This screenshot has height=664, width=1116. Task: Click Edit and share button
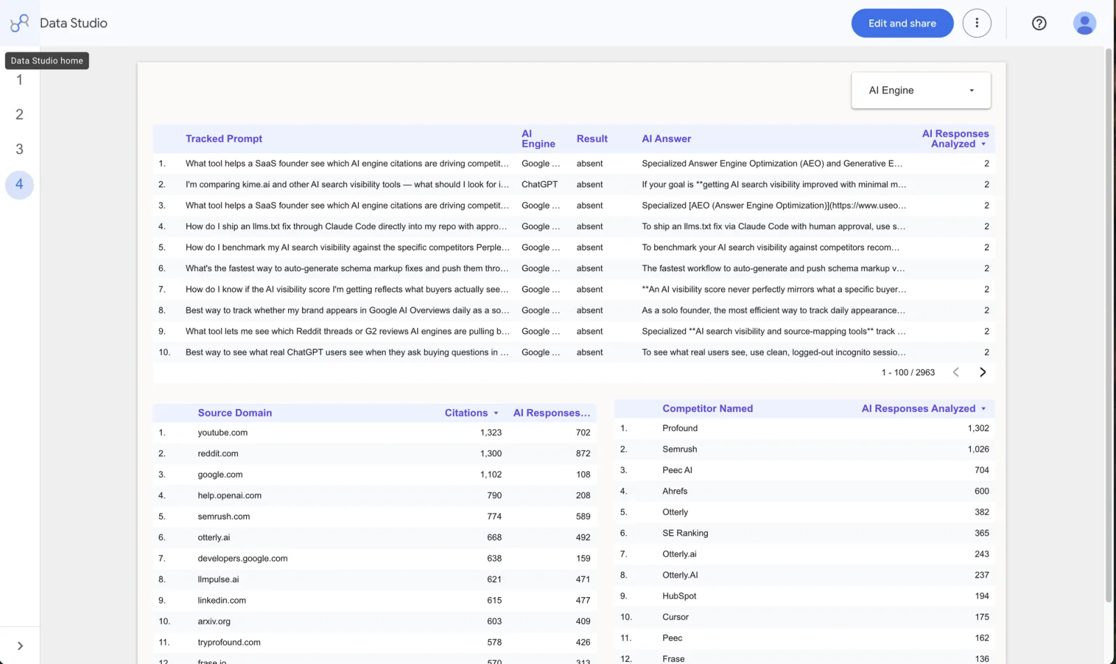[902, 23]
